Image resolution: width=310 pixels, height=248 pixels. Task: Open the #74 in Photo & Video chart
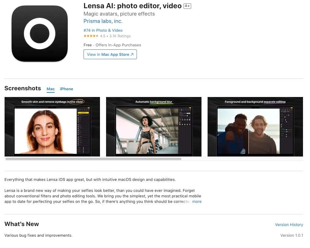103,30
